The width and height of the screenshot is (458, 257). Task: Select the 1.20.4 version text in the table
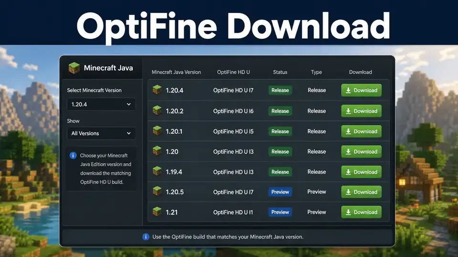(175, 90)
